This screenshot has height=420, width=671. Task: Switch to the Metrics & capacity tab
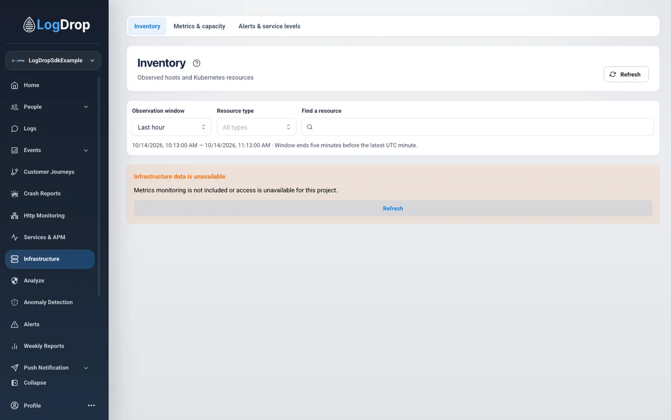point(199,26)
